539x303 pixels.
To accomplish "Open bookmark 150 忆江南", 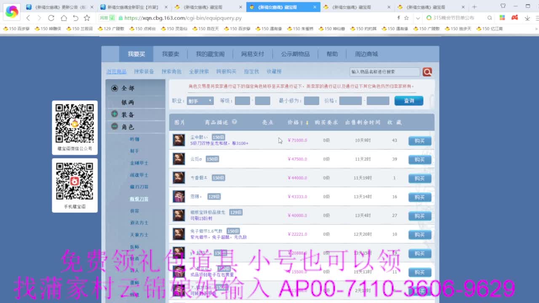I will [x=489, y=29].
